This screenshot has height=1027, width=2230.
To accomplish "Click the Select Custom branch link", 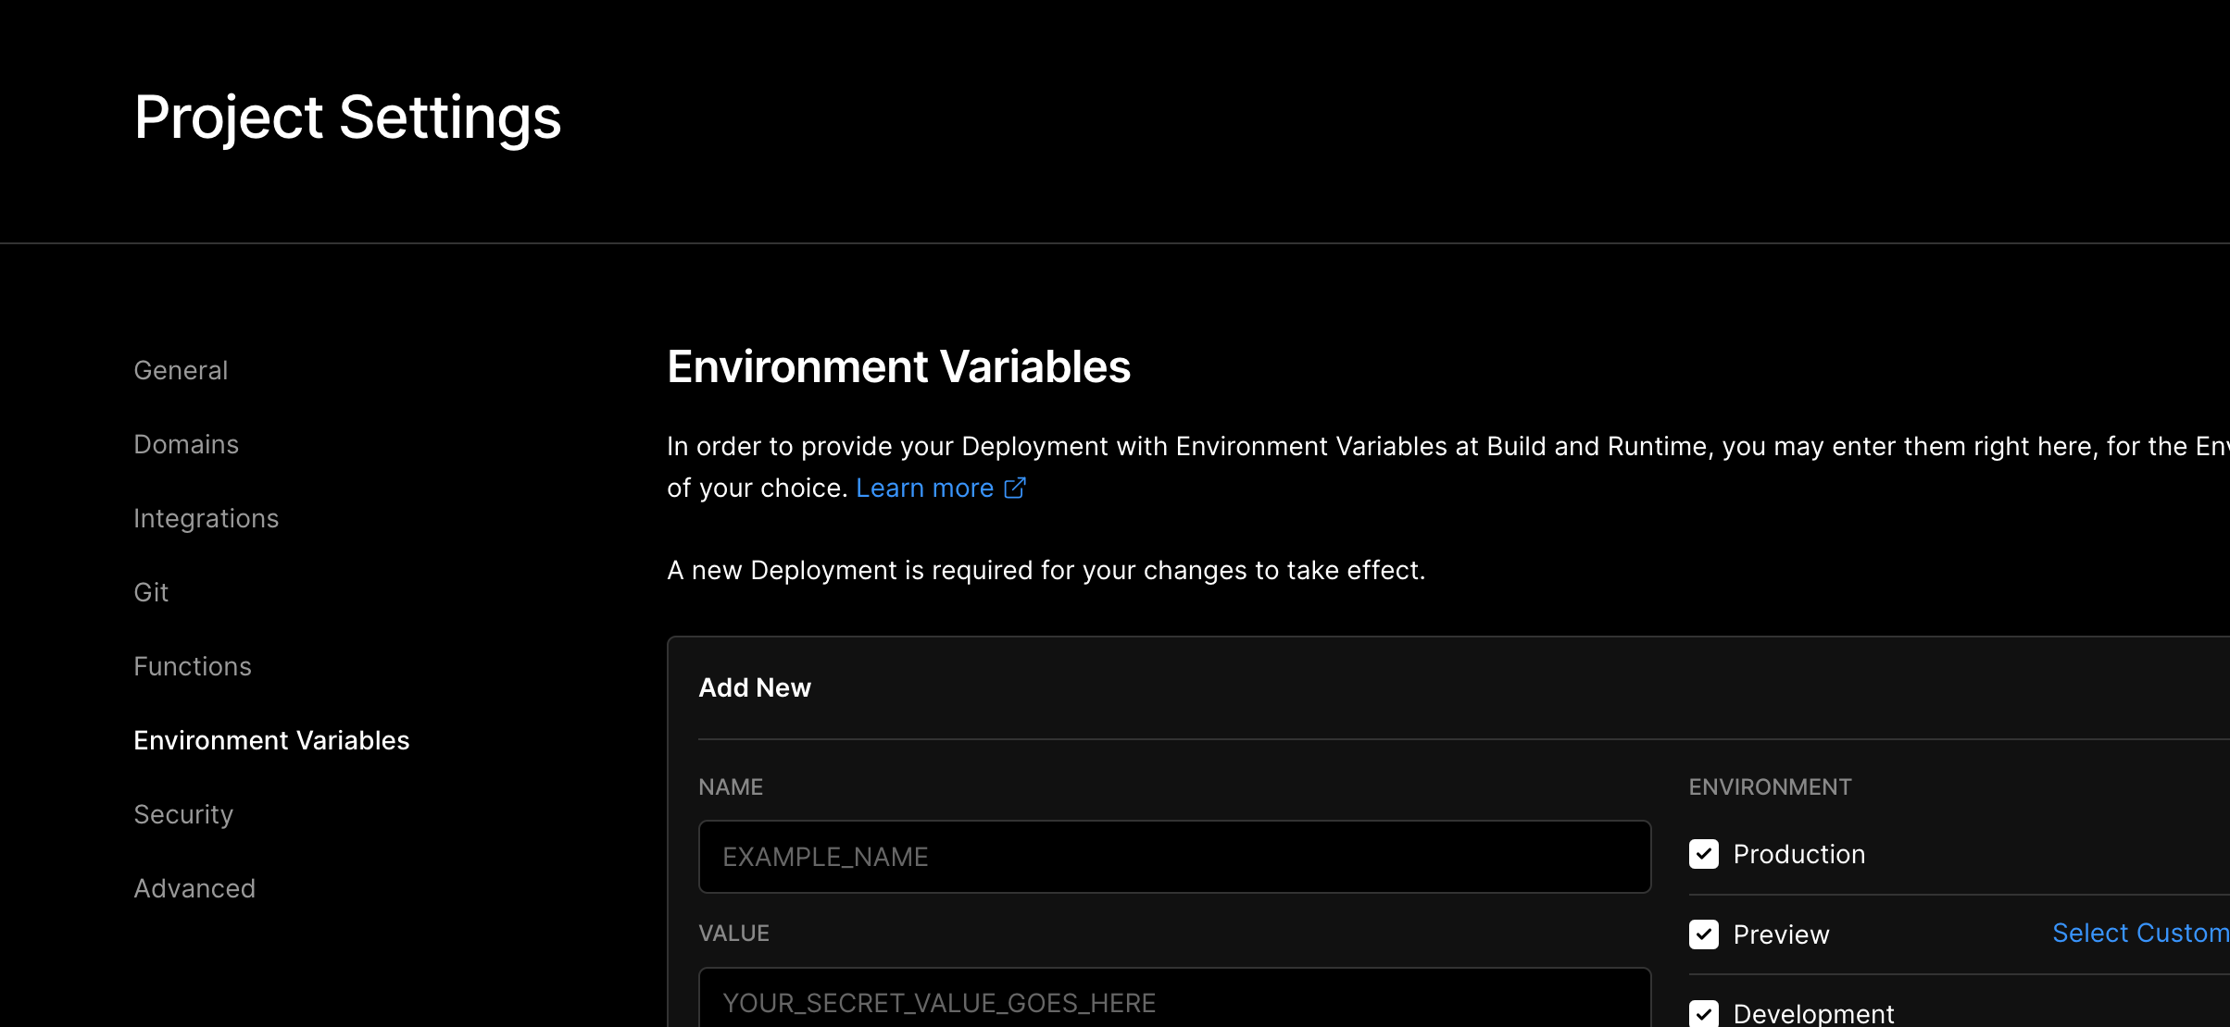I will [2139, 933].
